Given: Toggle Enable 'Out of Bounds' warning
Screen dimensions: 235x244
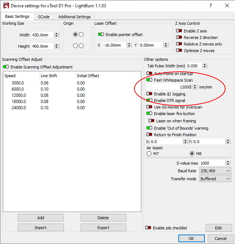Looking at the screenshot, I should pos(149,128).
